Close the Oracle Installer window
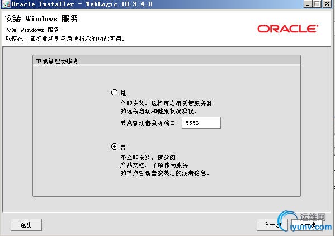335x236 pixels. click(x=327, y=4)
